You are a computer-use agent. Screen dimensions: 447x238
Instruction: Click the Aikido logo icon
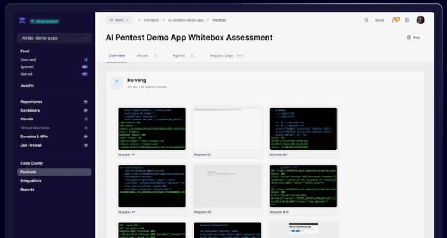pos(22,20)
